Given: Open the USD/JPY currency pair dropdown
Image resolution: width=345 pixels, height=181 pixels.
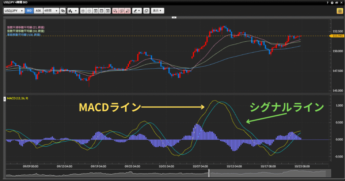Looking at the screenshot, I should [x=14, y=11].
